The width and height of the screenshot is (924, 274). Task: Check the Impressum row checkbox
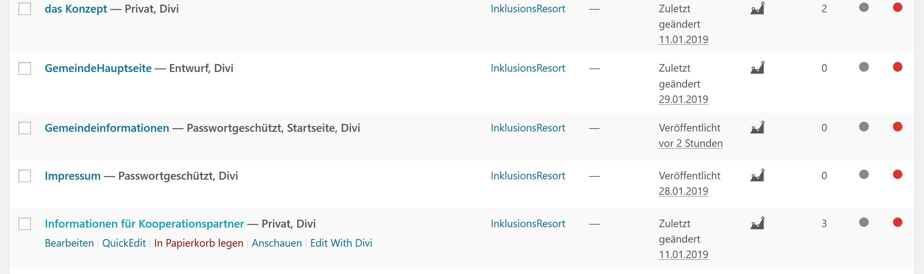(x=25, y=176)
